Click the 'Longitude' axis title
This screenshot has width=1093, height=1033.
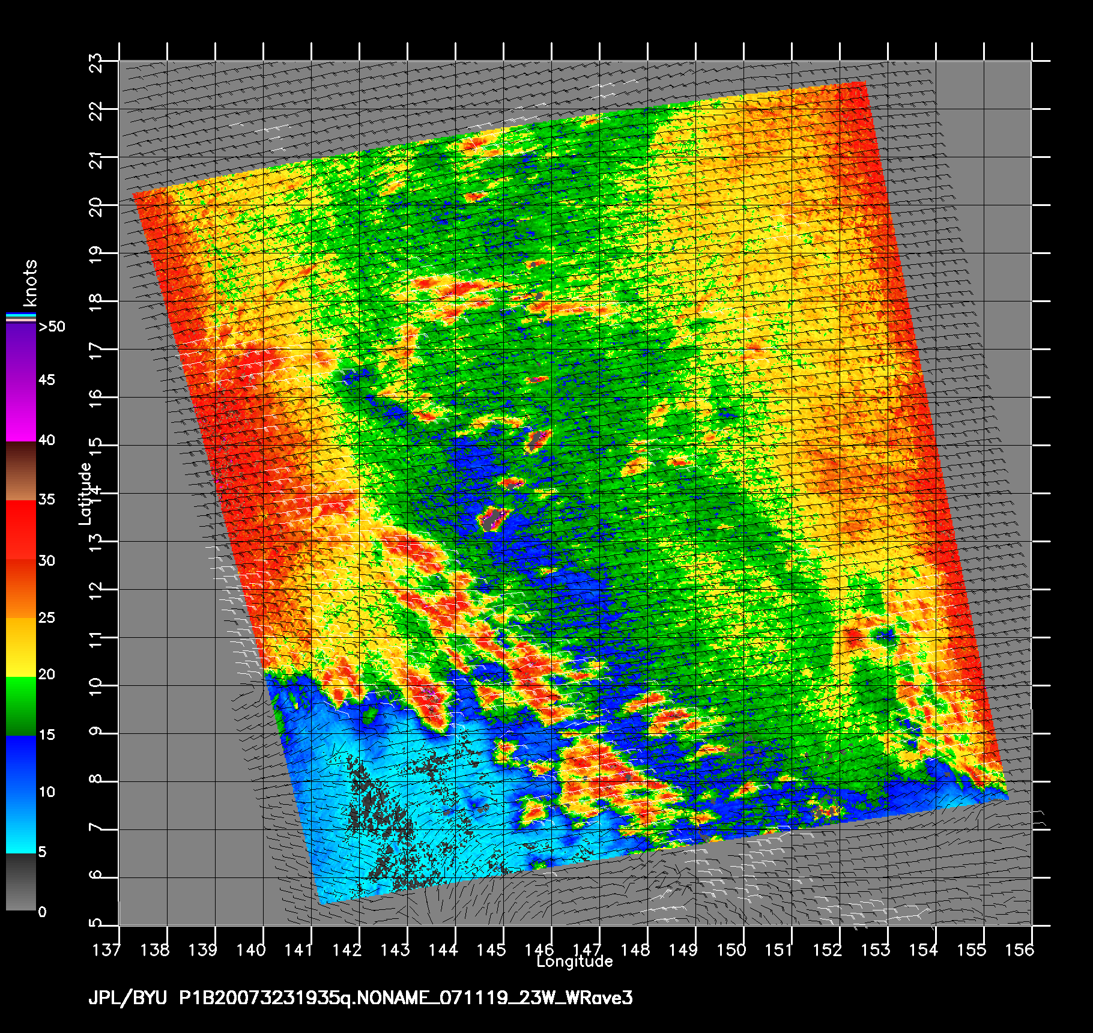(x=575, y=962)
